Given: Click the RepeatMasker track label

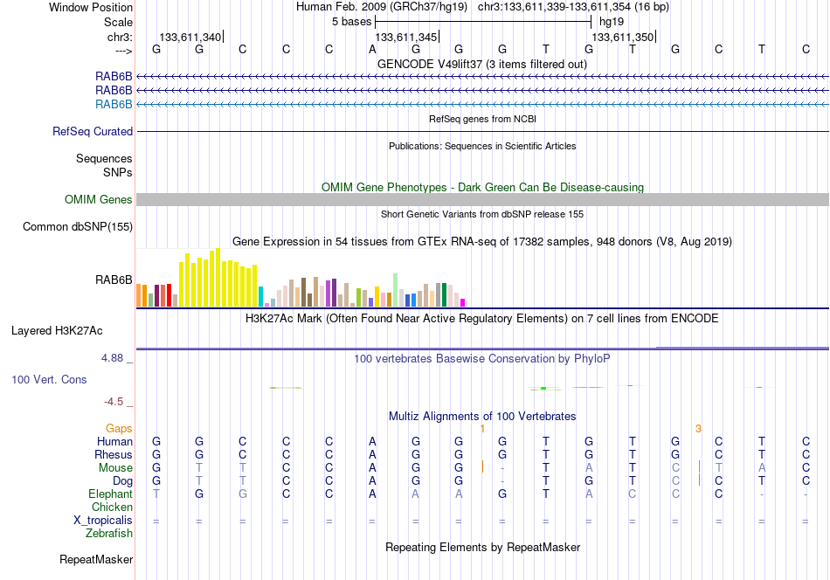Looking at the screenshot, I should (x=96, y=559).
